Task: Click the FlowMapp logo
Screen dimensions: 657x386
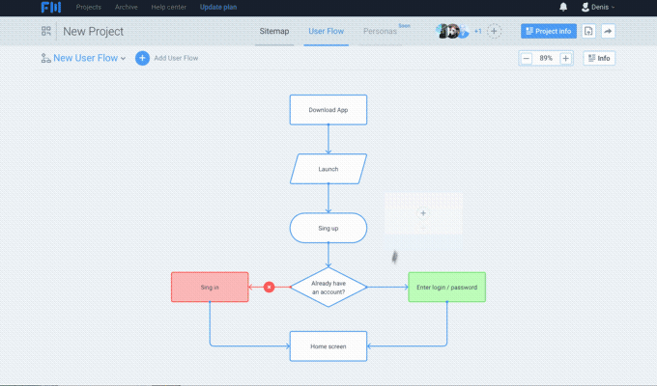Action: click(50, 7)
